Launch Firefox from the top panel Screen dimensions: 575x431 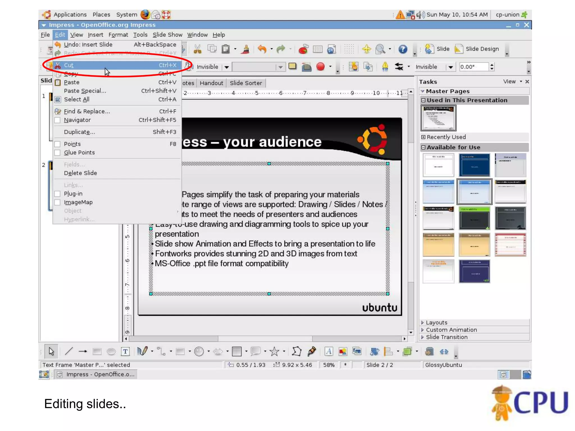pos(145,15)
